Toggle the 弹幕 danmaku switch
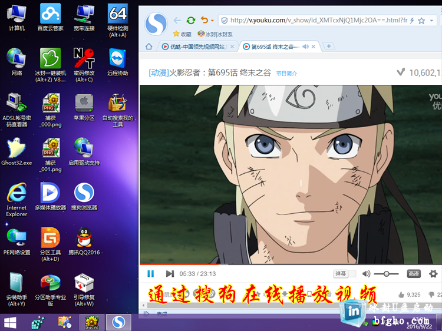Viewport: 442px width, 331px height. [x=345, y=273]
